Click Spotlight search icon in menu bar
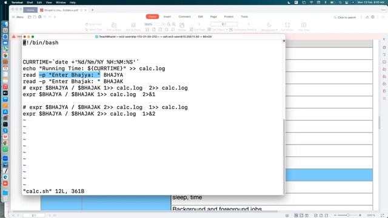Viewport: 388px width, 218px height. click(x=340, y=2)
